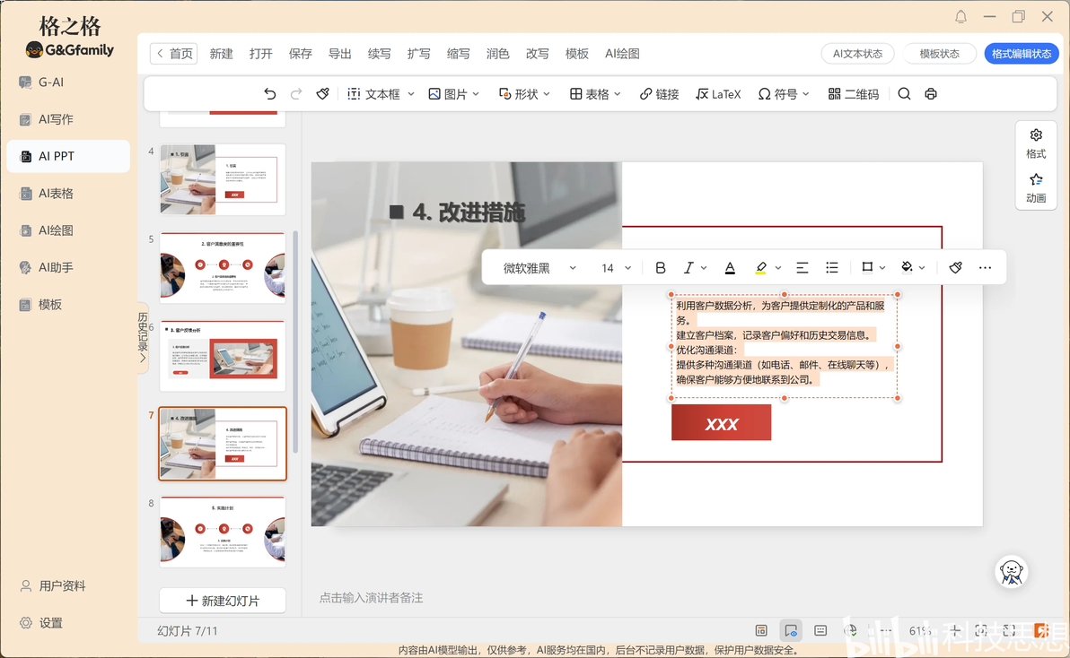Open the 动画 animation panel
The width and height of the screenshot is (1070, 658).
click(x=1036, y=188)
